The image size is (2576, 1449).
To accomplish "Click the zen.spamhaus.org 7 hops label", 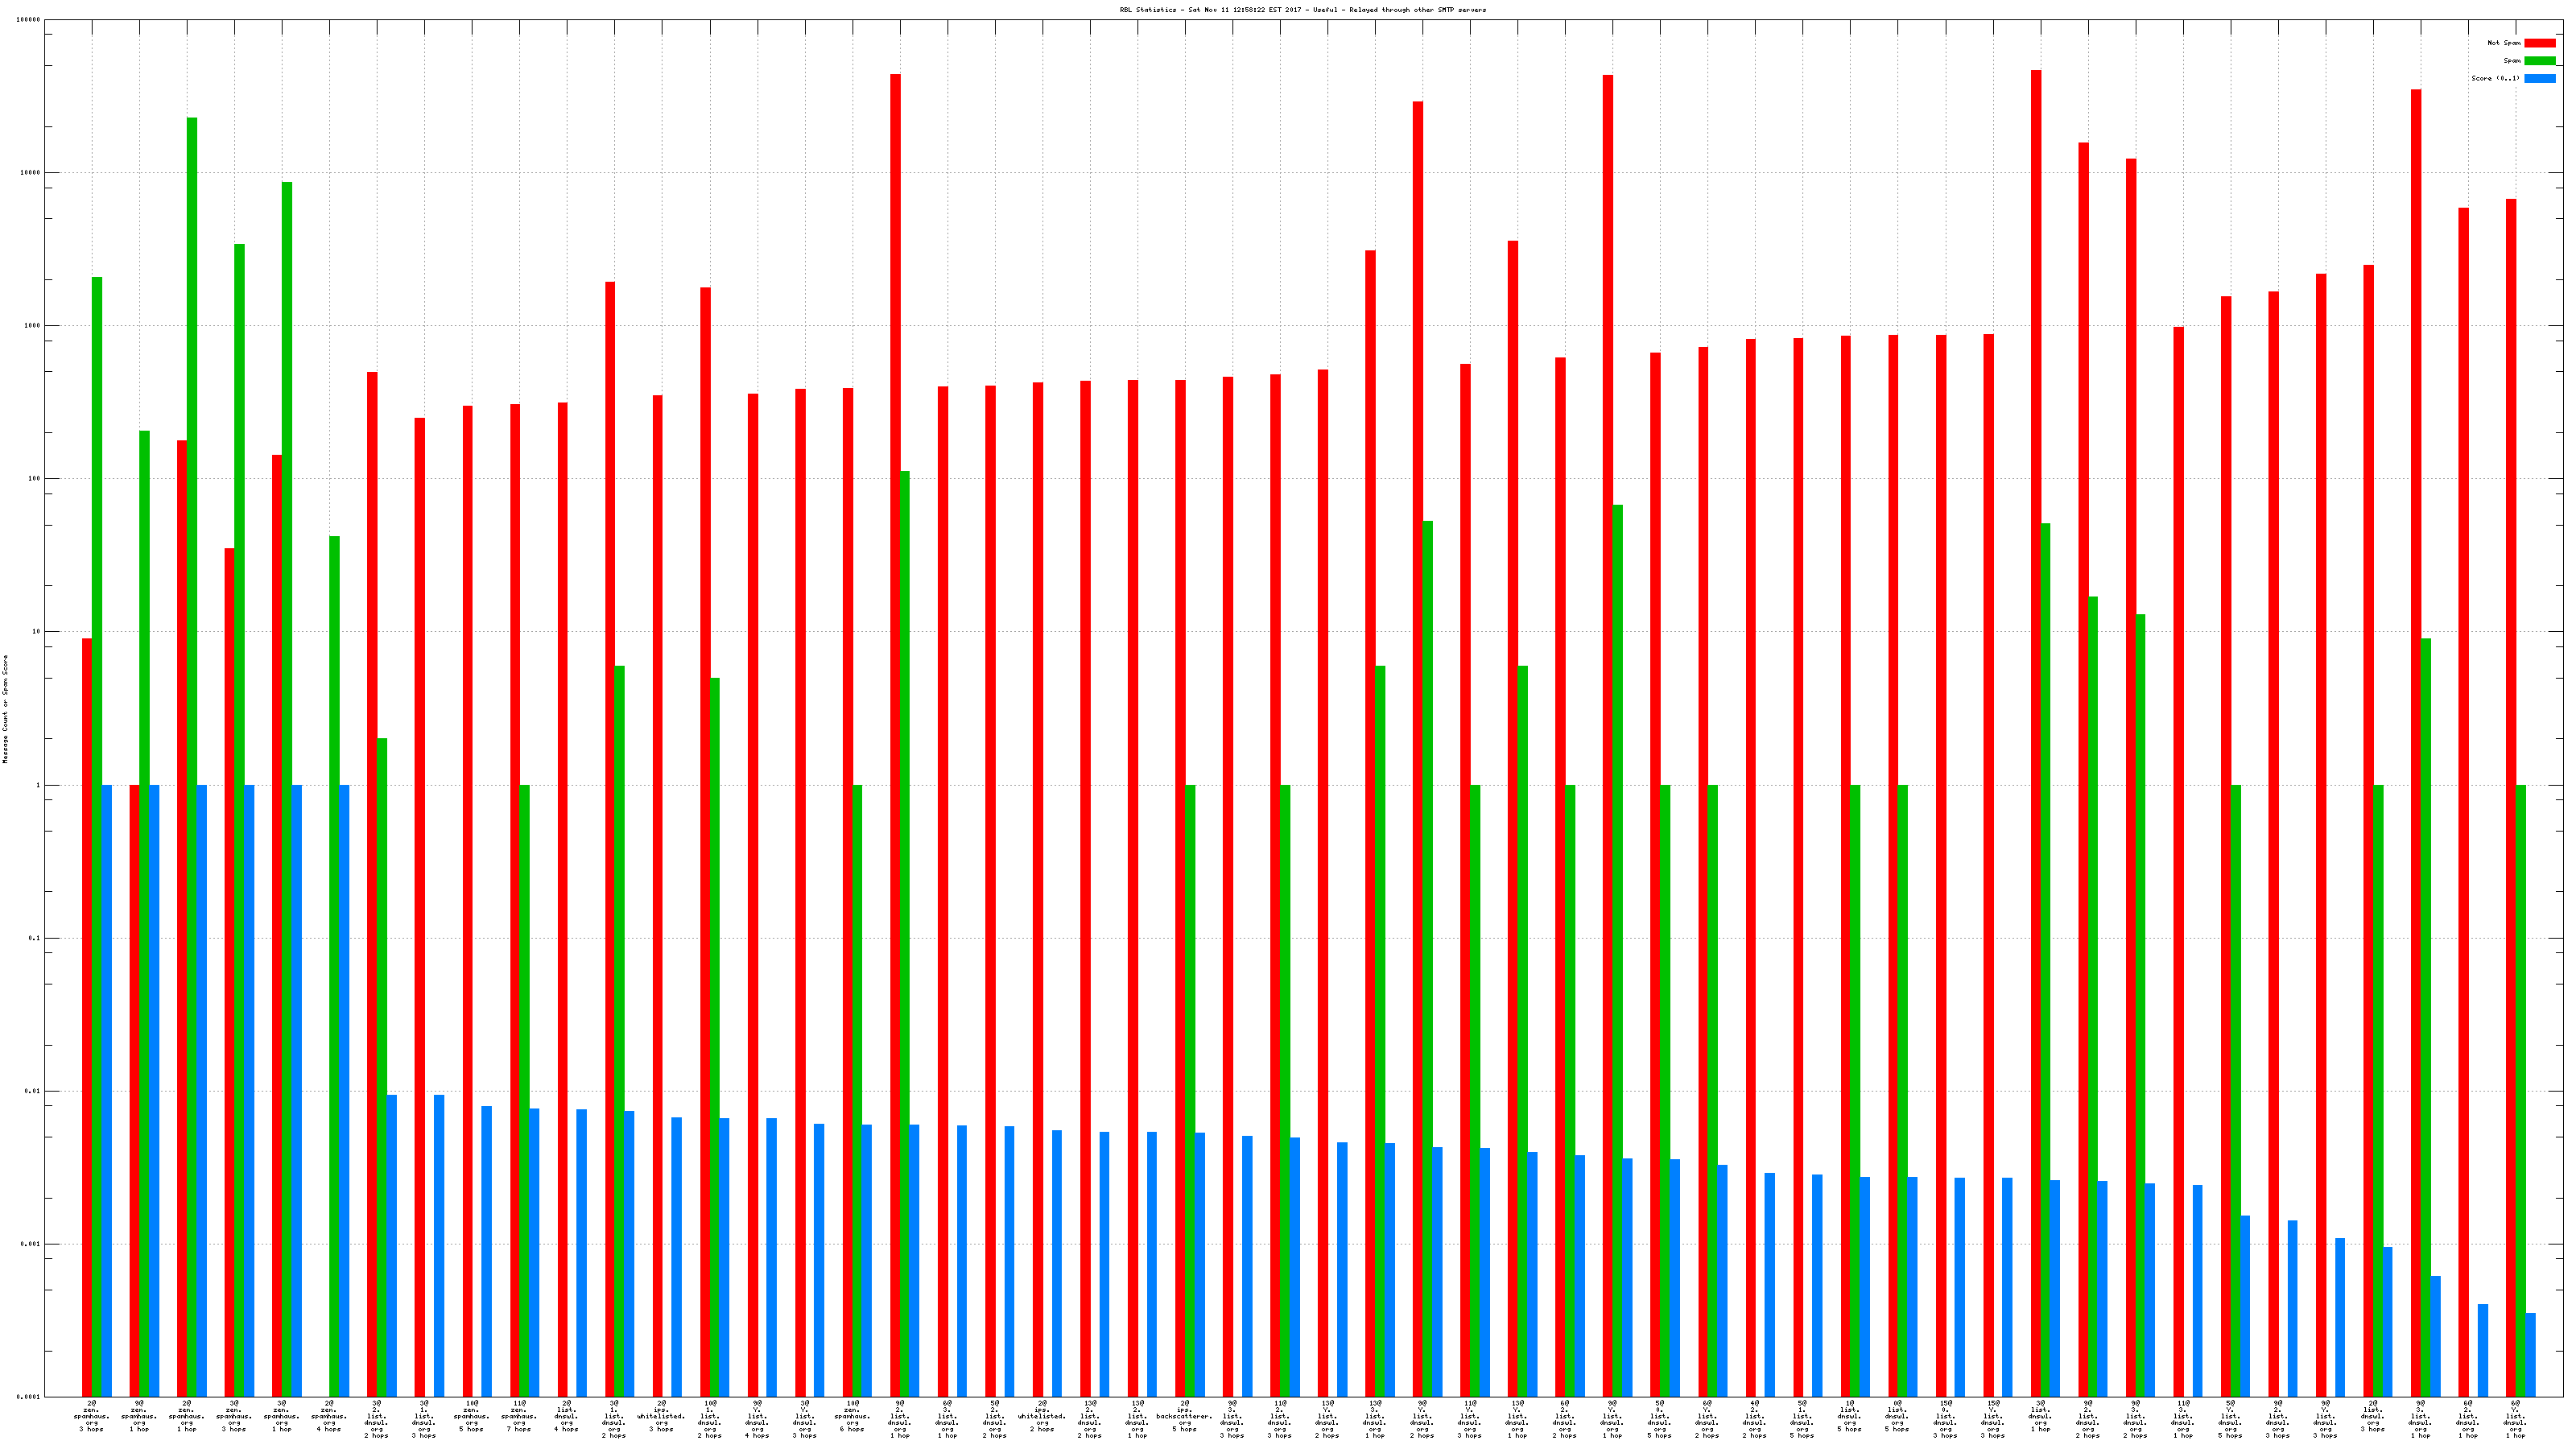I will [x=519, y=1416].
